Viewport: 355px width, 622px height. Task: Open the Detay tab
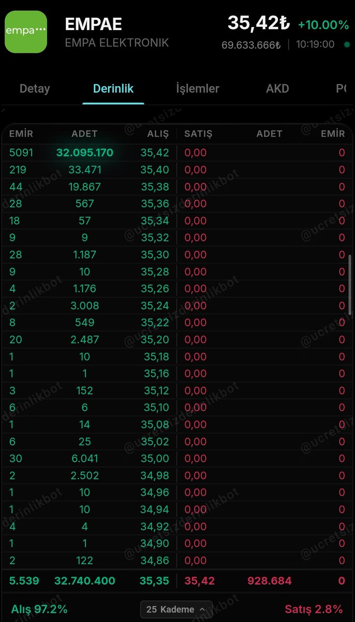[35, 89]
